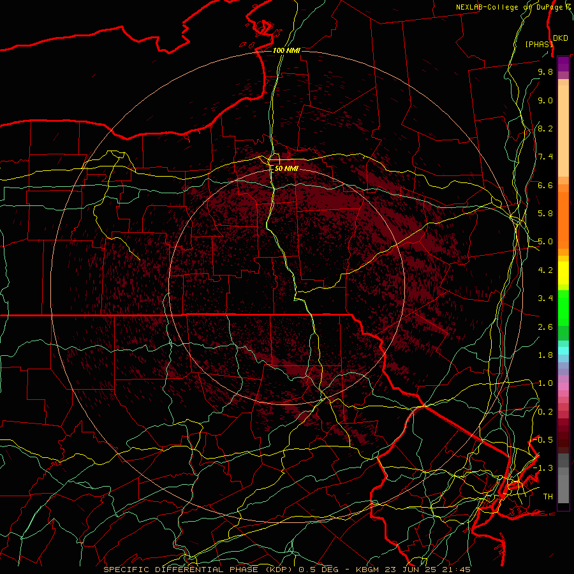Screen dimensions: 574x574
Task: Click the 4.2 scale value
Action: click(x=545, y=270)
